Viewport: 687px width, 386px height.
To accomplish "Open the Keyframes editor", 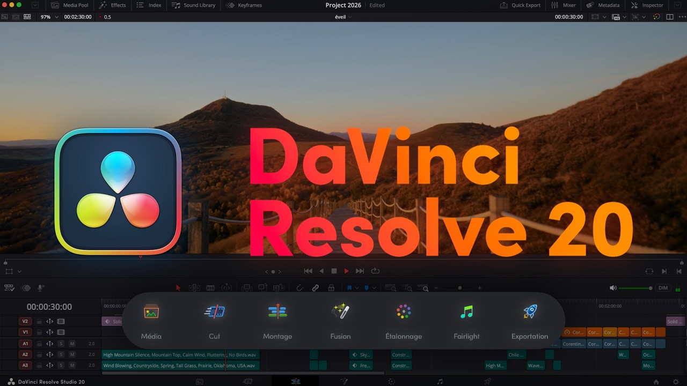I will (x=244, y=5).
